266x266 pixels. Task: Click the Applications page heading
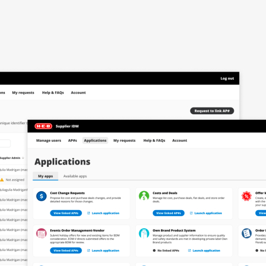pos(63,162)
